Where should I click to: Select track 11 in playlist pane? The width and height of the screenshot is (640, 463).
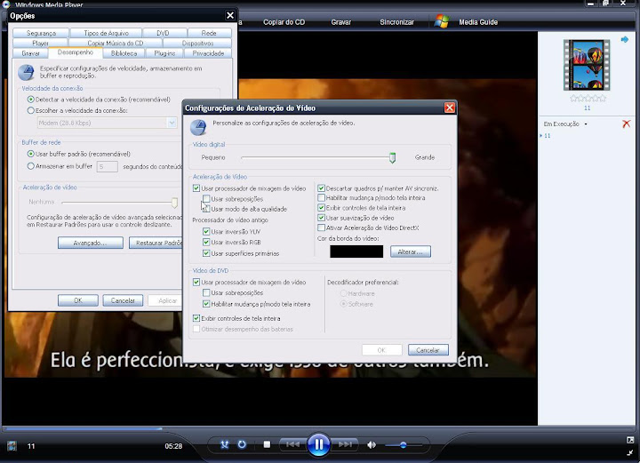547,136
